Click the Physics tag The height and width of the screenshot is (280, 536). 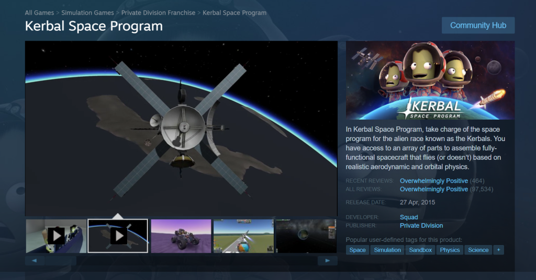(450, 250)
